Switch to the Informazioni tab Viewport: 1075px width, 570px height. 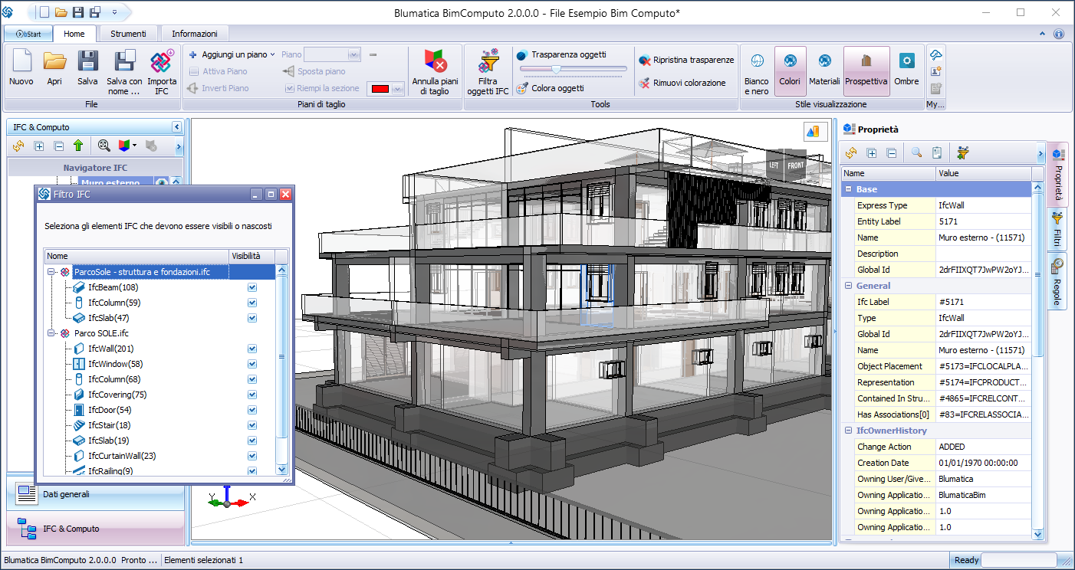[195, 34]
